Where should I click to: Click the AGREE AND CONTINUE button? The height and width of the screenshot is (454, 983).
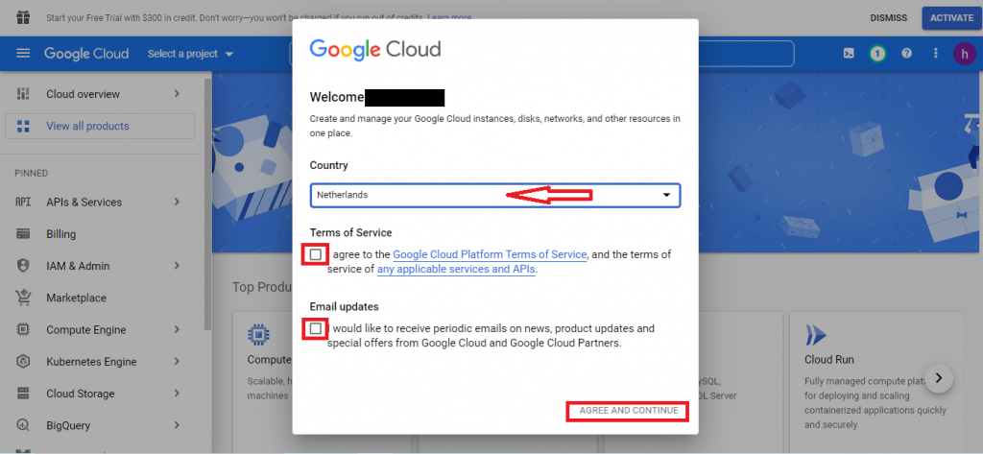628,411
